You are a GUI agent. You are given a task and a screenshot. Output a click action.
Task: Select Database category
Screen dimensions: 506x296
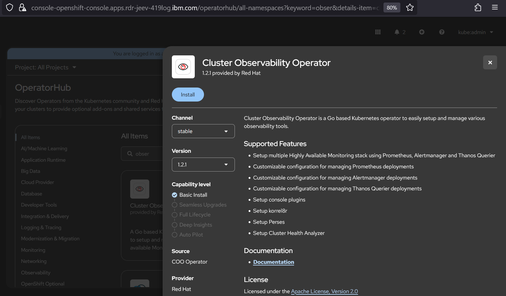tap(32, 194)
